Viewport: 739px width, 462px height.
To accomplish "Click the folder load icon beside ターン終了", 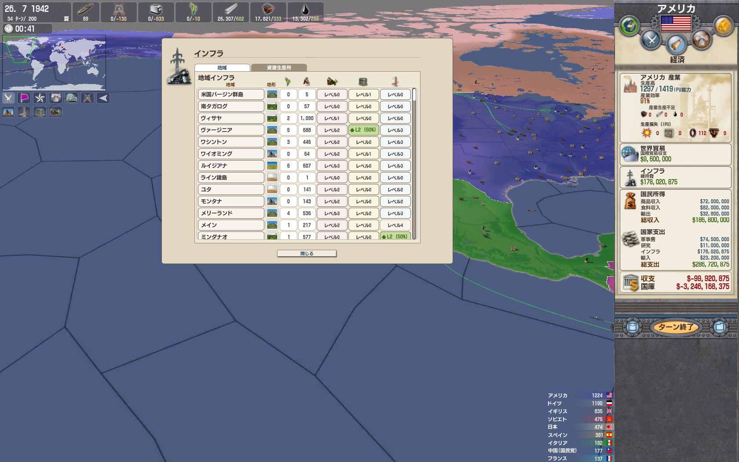I will pyautogui.click(x=720, y=327).
